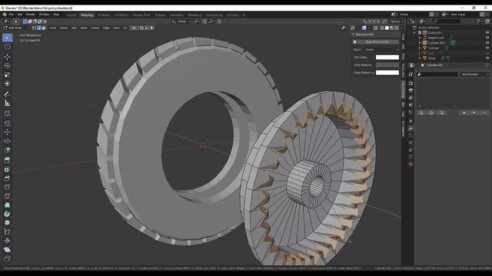Open the World properties tab
Viewport: 492px width, 276px height.
(x=411, y=112)
